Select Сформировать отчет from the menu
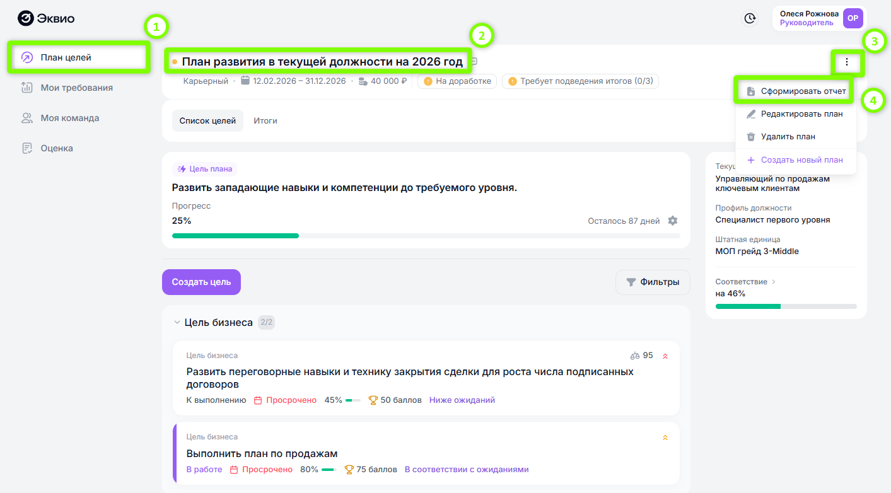Image resolution: width=891 pixels, height=493 pixels. (796, 91)
